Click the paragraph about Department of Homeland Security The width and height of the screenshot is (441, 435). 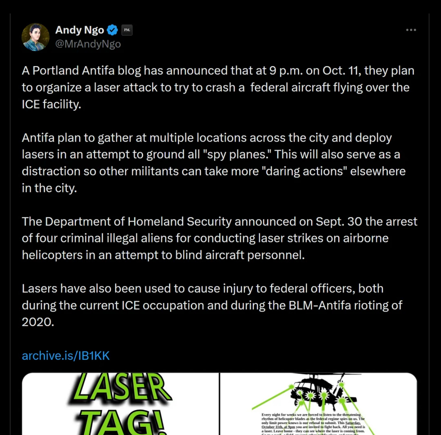[219, 238]
